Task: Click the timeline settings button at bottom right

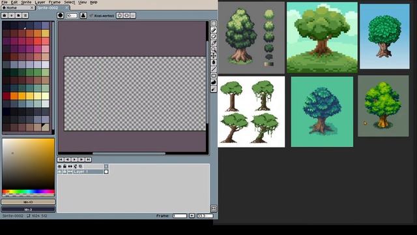Action: [x=214, y=208]
